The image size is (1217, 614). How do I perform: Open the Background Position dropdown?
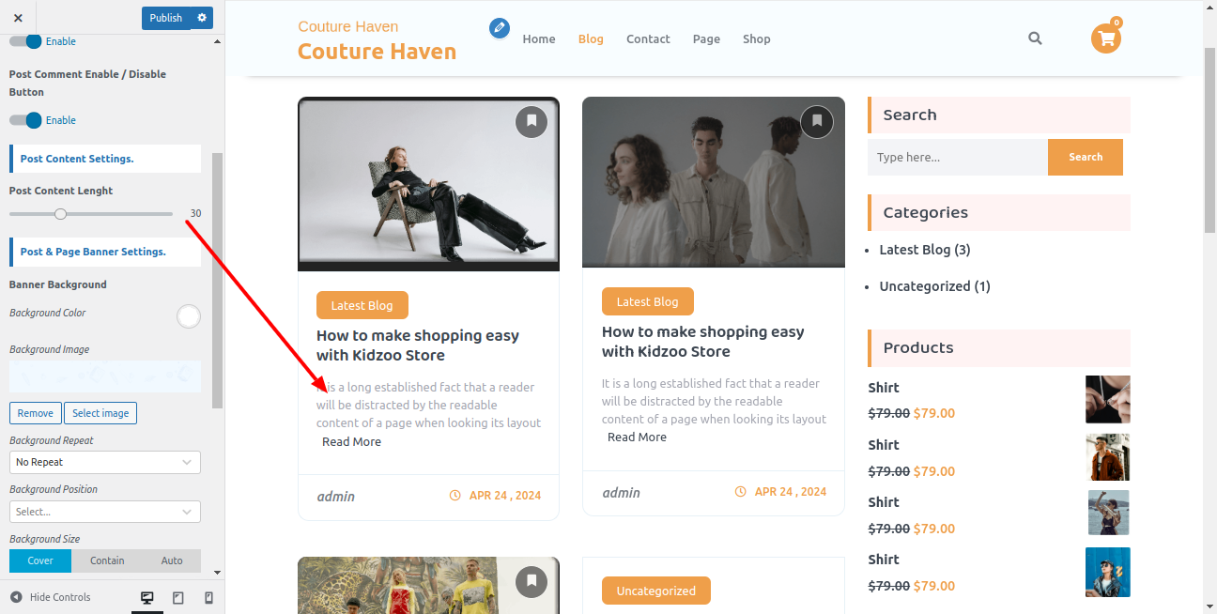[105, 512]
